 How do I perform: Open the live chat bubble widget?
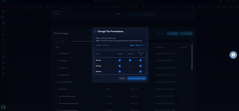[x=233, y=55]
